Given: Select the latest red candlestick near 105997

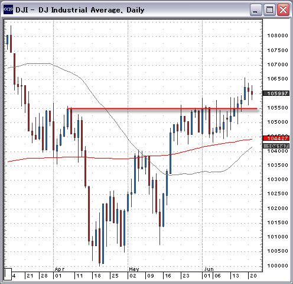Looking at the screenshot, I should click(252, 93).
